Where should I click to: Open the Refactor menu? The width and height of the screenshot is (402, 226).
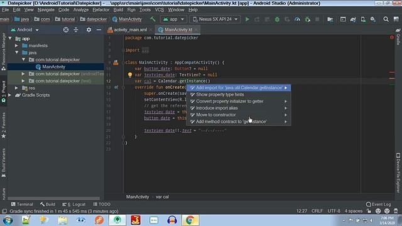coord(100,10)
